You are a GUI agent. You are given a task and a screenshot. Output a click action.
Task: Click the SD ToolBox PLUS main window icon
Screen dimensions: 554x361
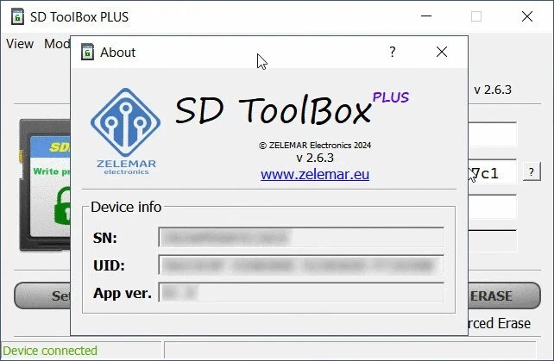click(15, 16)
